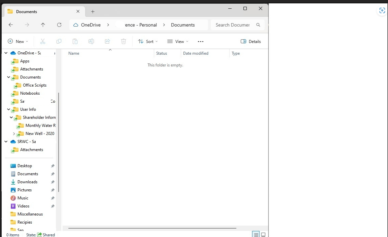Expand the New Well - 2020 folder
This screenshot has width=388, height=237.
14,133
